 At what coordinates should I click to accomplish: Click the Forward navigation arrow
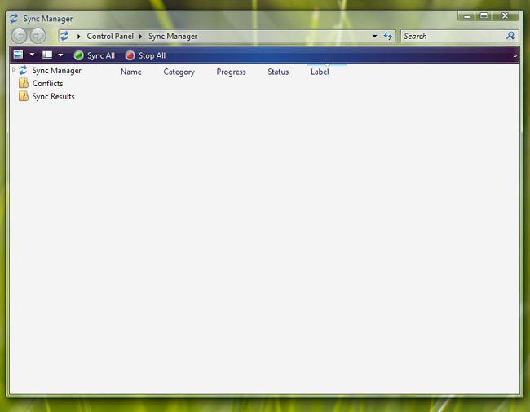(38, 36)
